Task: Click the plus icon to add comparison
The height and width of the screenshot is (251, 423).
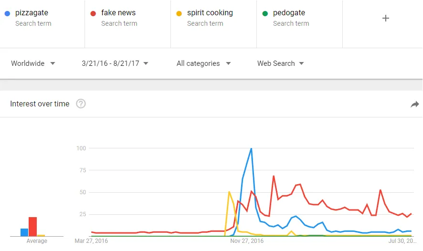Action: click(385, 18)
